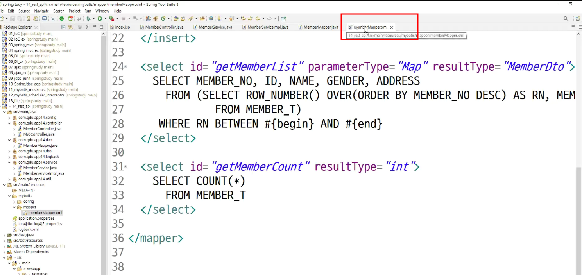582x275 pixels.
Task: Collapse the mybatis folder
Action: [9, 196]
